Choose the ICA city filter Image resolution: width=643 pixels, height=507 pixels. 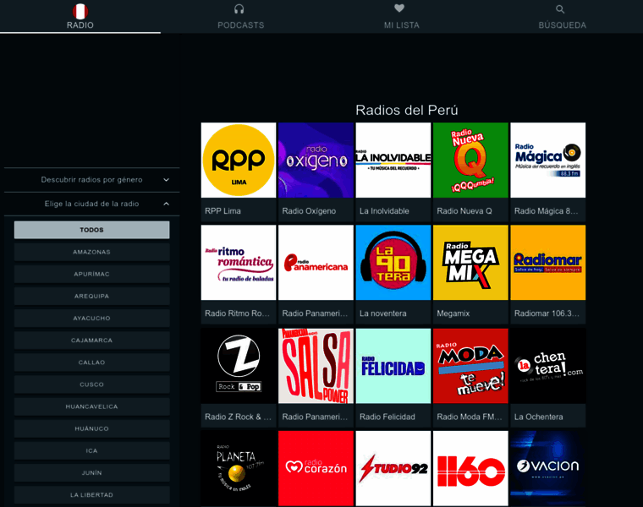pos(92,451)
